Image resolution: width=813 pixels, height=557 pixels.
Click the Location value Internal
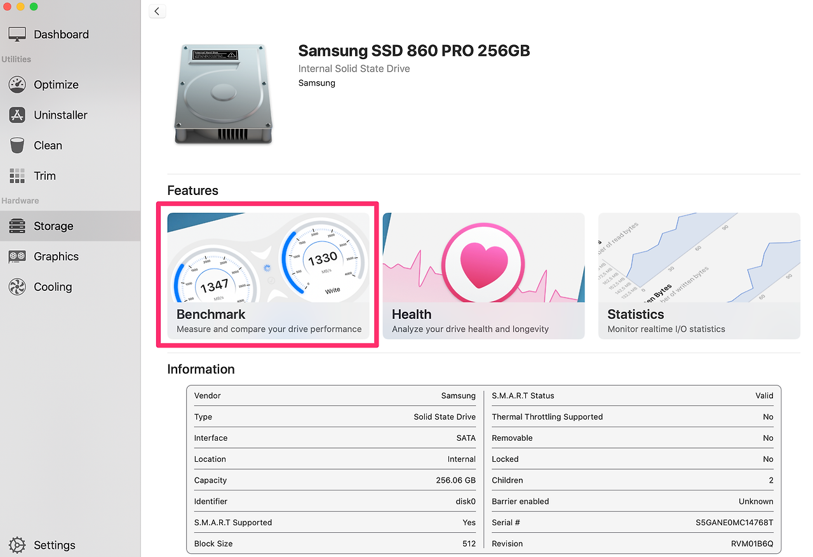click(x=462, y=459)
